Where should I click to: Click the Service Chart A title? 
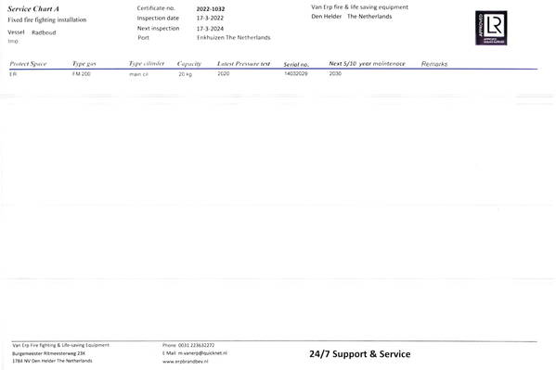pos(33,9)
